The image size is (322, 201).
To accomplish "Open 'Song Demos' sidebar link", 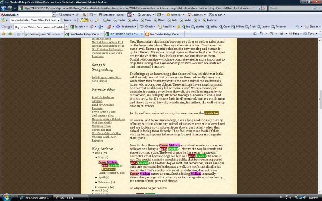I will click(99, 81).
